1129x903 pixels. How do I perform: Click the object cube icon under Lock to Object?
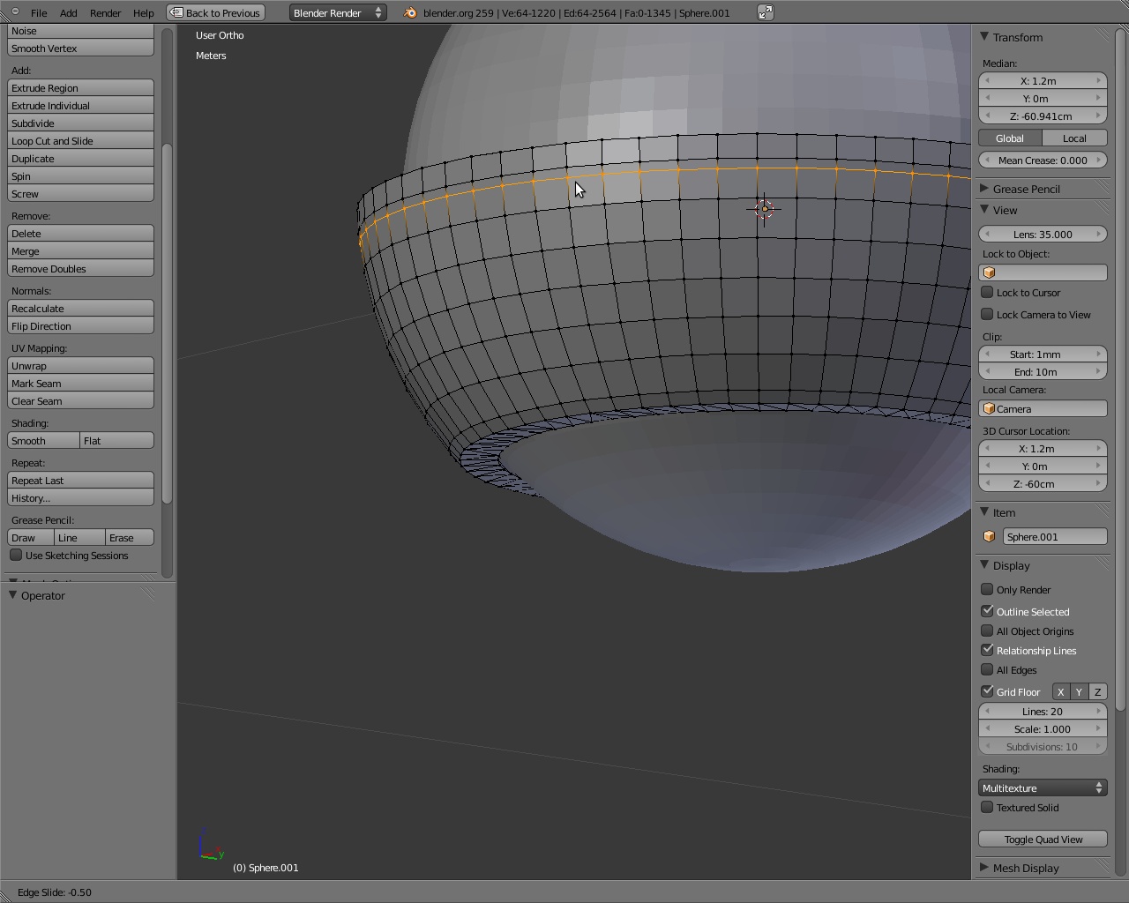coord(989,273)
